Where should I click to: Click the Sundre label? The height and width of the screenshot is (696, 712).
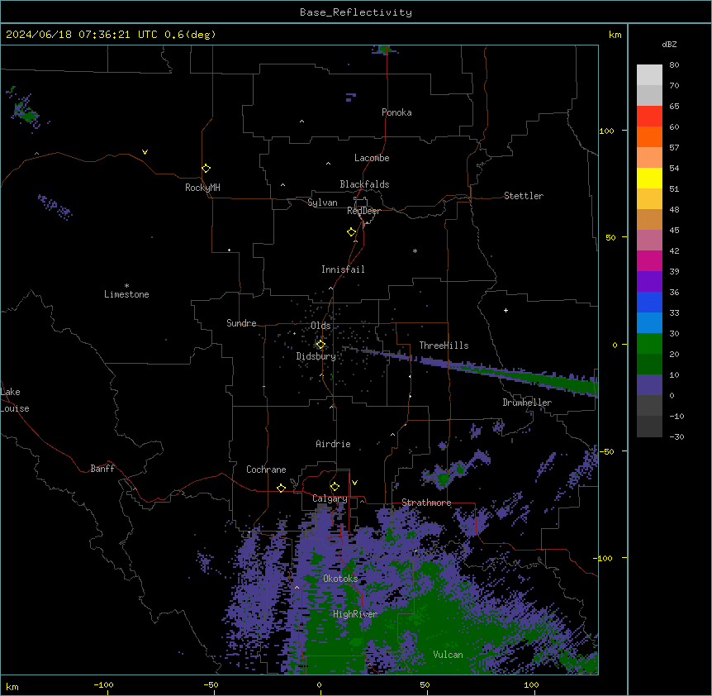[x=241, y=323]
